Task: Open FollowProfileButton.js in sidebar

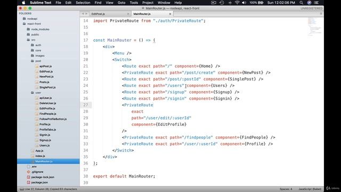Action: 53,119
